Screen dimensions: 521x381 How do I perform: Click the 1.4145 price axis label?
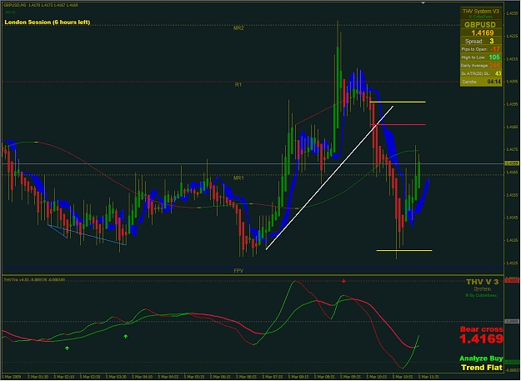pyautogui.click(x=511, y=218)
